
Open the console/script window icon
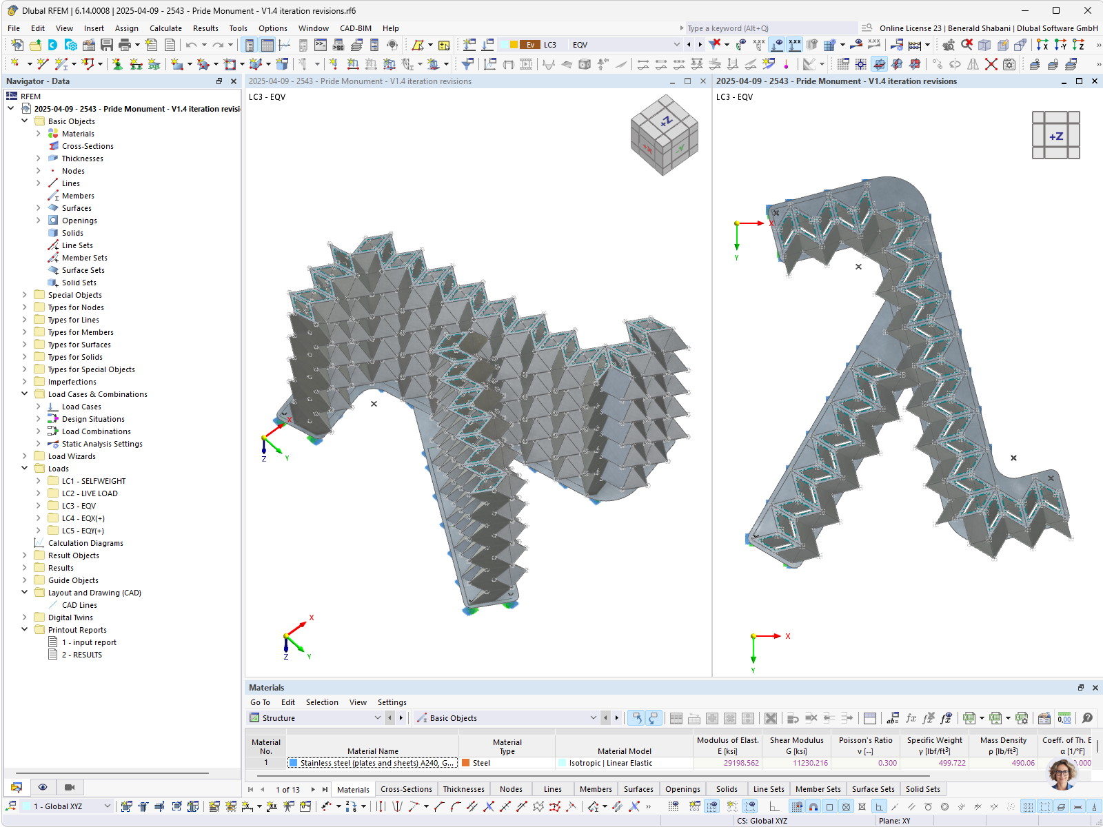(321, 45)
